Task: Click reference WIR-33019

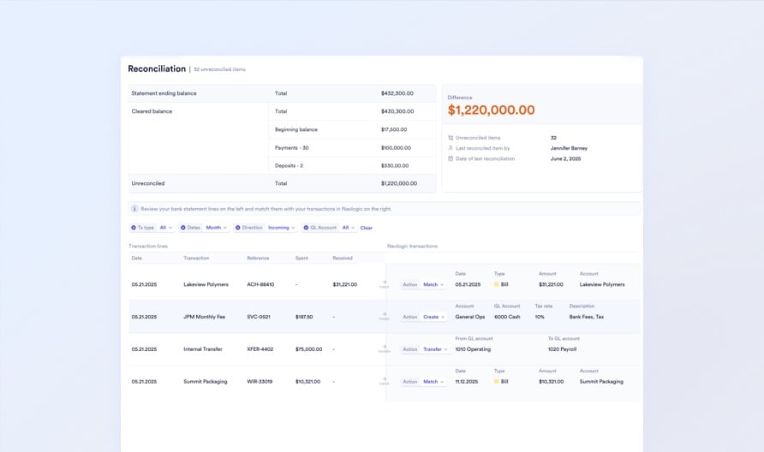Action: (260, 382)
